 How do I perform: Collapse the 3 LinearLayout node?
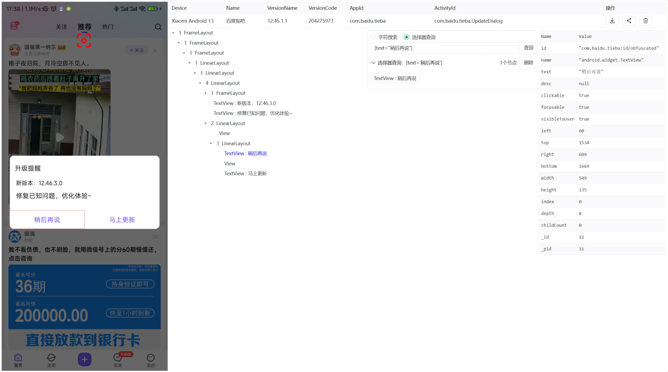click(211, 143)
